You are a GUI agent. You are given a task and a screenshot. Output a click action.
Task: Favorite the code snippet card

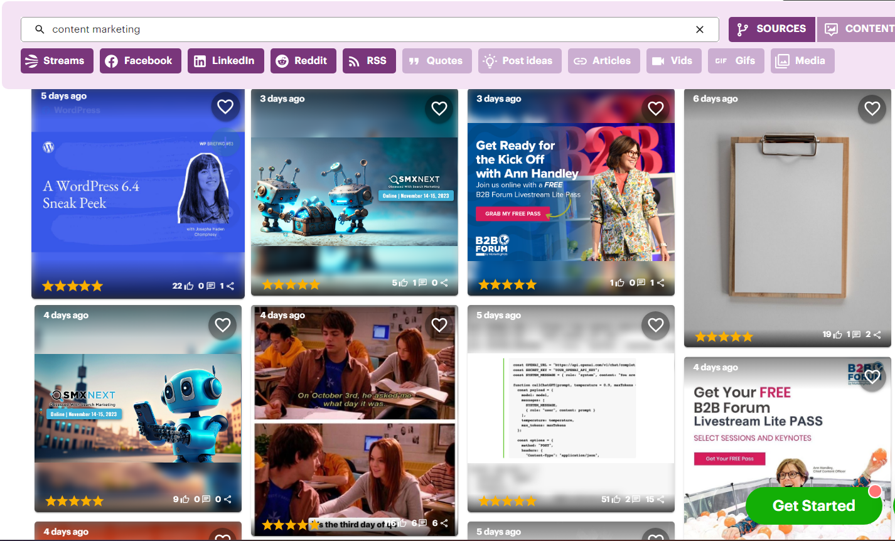pyautogui.click(x=656, y=325)
